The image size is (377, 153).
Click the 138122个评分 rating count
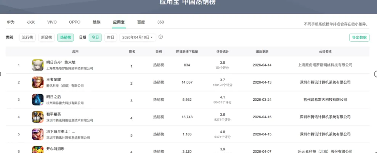tap(222, 85)
